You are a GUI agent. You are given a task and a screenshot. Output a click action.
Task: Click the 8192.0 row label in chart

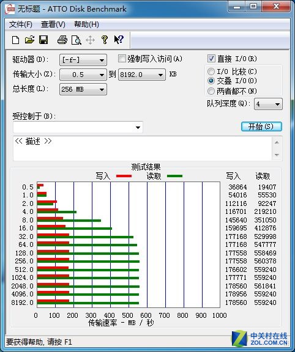coord(22,302)
